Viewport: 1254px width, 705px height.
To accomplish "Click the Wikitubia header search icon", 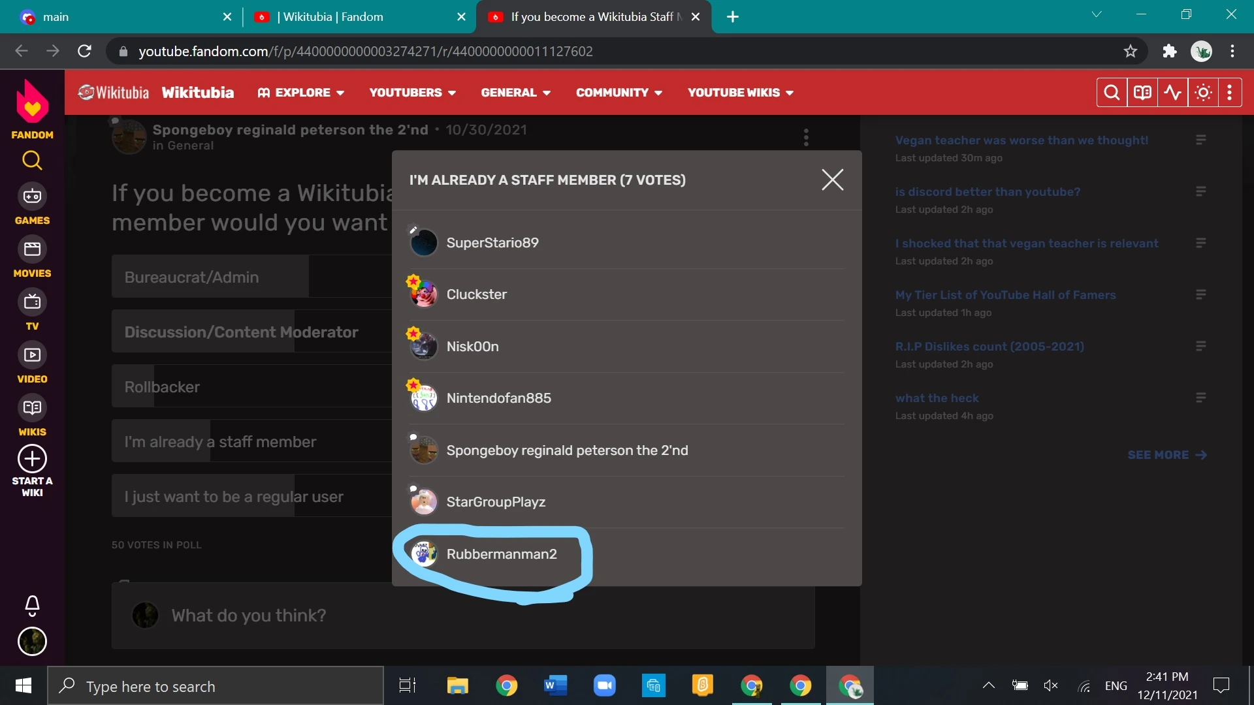I will point(1111,93).
